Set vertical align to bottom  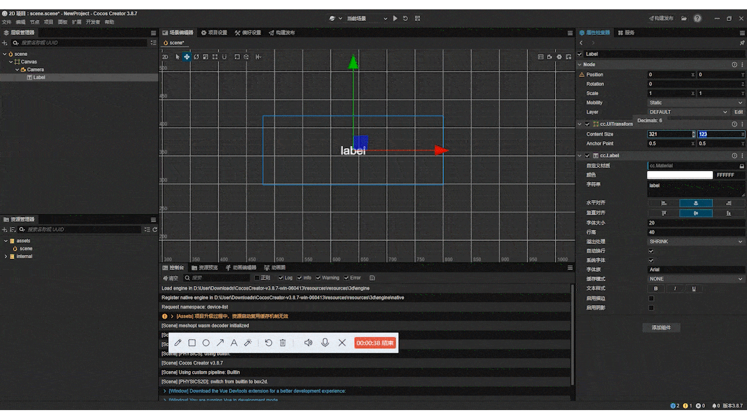728,213
